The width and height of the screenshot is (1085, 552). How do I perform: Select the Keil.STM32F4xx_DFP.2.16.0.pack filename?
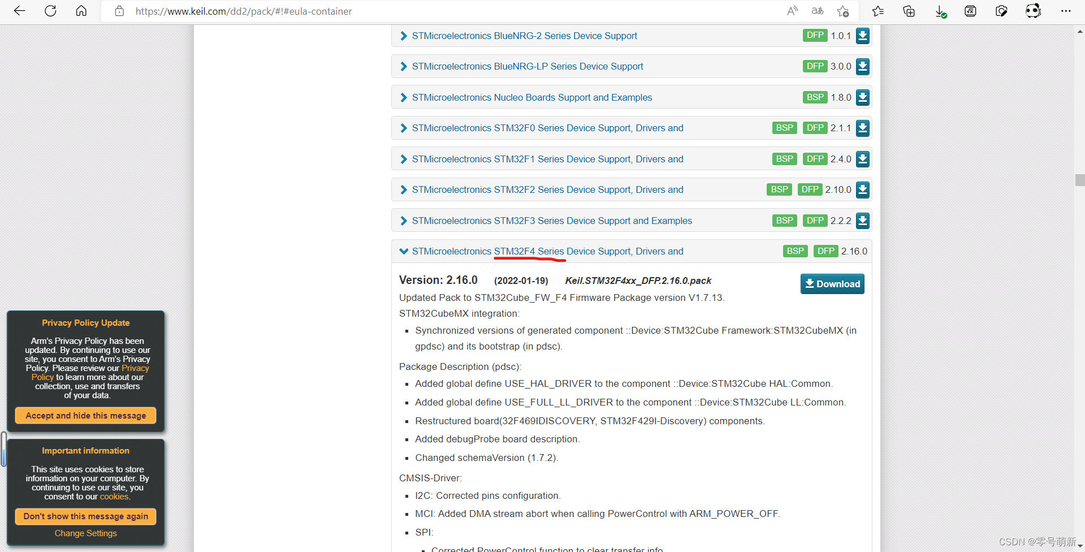(638, 281)
